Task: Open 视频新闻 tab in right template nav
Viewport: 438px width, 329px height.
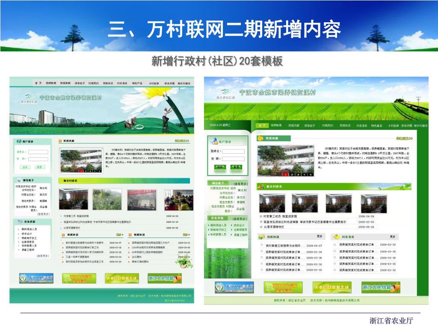Action: pyautogui.click(x=276, y=126)
